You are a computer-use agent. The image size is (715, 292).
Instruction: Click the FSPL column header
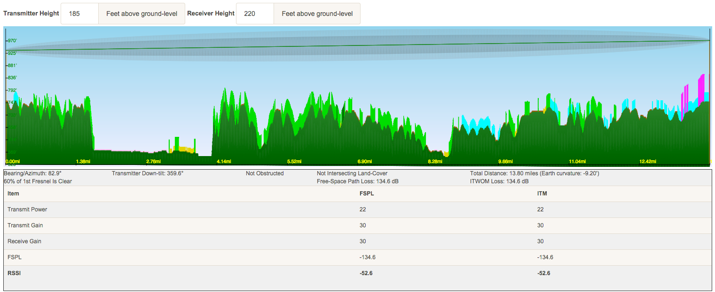coord(365,194)
